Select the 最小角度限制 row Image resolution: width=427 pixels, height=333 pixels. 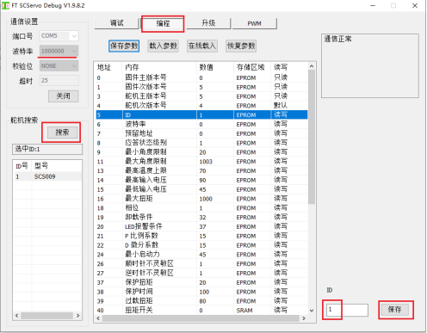tap(201, 152)
